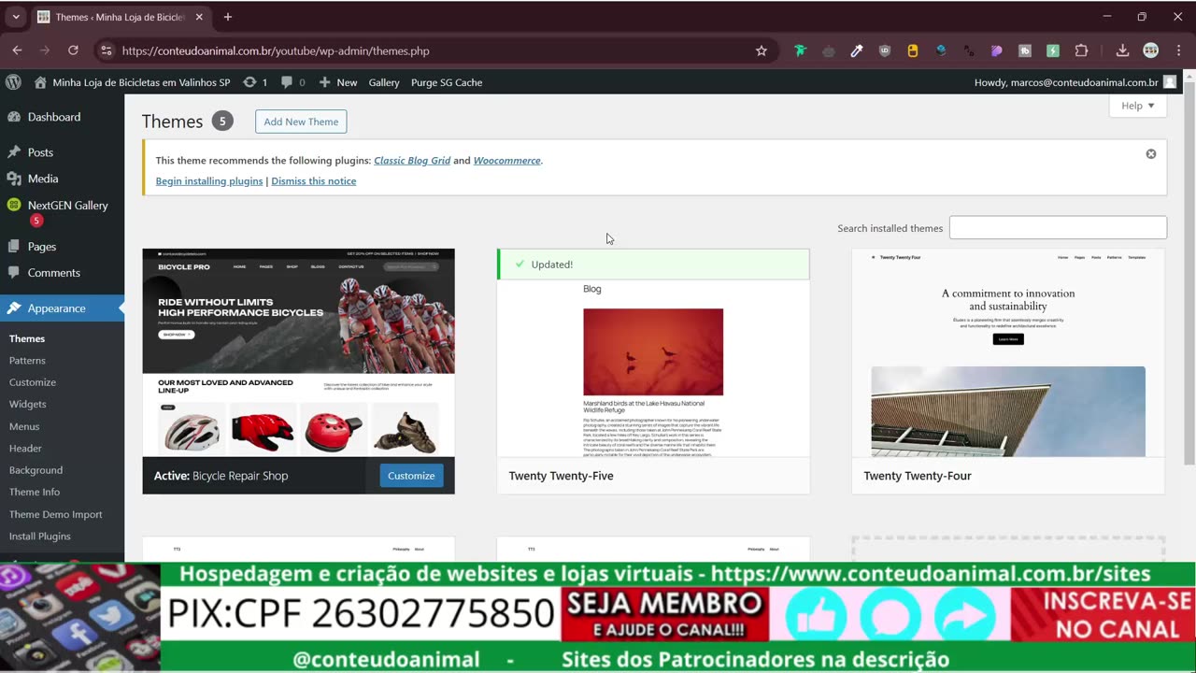Select the Twenty Twenty-Four theme thumbnail

tap(1008, 352)
